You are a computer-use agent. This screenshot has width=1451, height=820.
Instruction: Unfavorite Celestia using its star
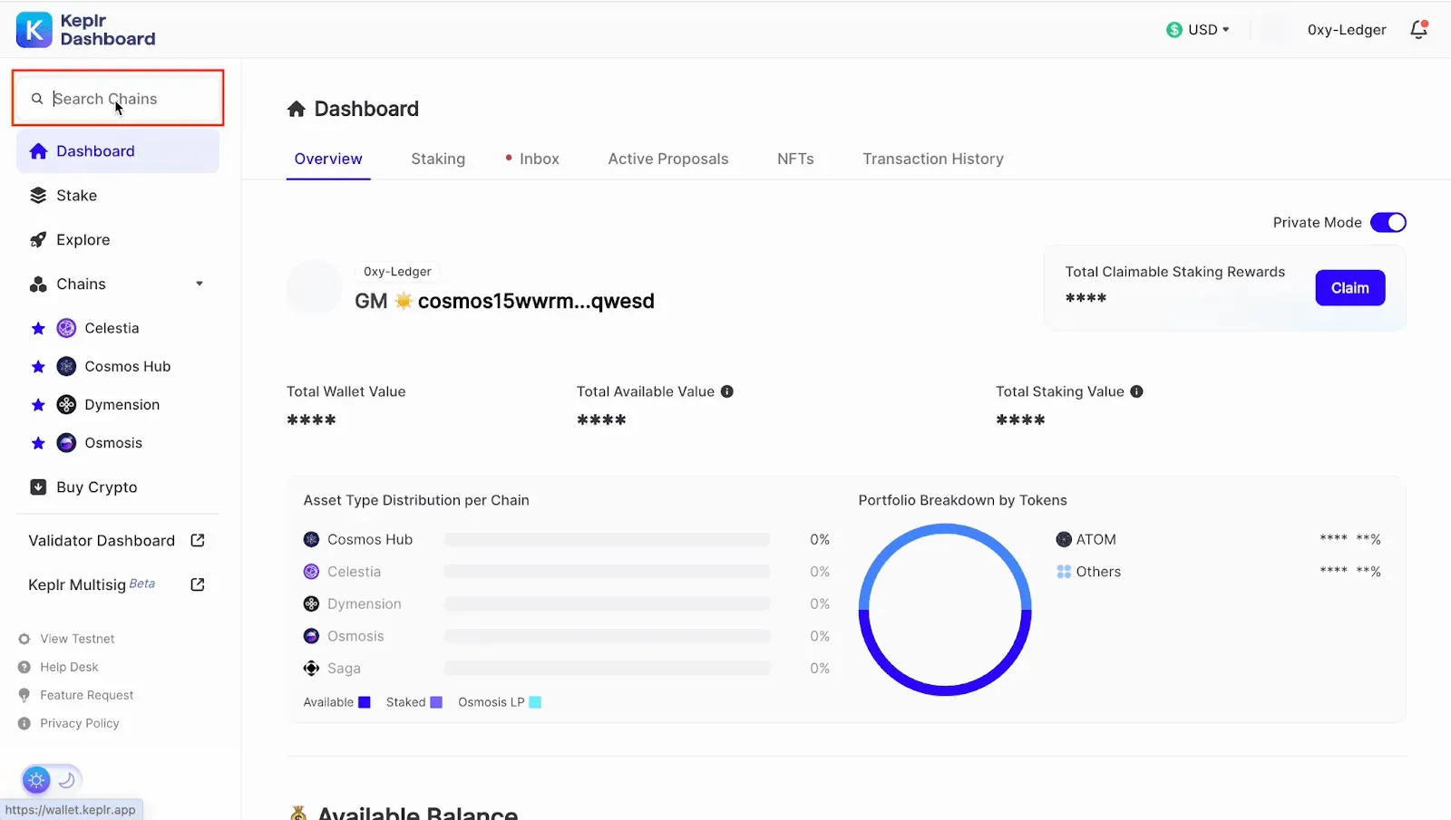pyautogui.click(x=38, y=329)
